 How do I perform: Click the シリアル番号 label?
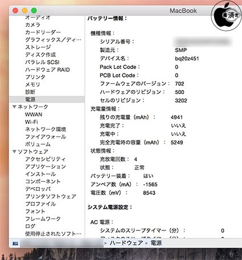[117, 42]
